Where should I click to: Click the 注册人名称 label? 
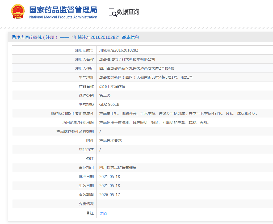tap(84, 59)
